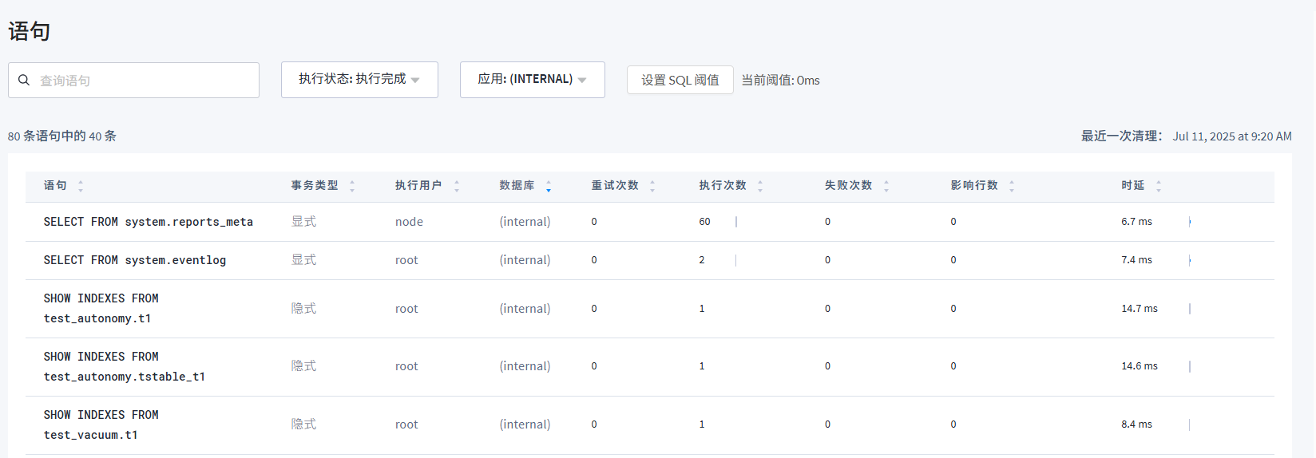Click the search magnifier icon
This screenshot has width=1316, height=458.
click(24, 81)
